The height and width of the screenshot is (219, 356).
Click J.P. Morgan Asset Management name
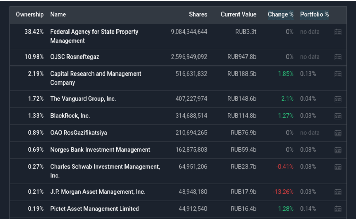[x=98, y=192]
